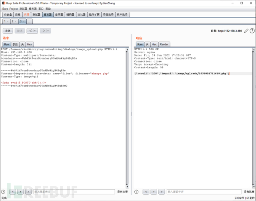Click the HTTP/1.1 200 OK line
The width and height of the screenshot is (256, 201).
tap(146, 49)
